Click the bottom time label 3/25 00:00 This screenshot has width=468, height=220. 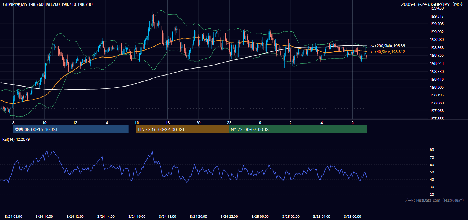tap(260, 216)
